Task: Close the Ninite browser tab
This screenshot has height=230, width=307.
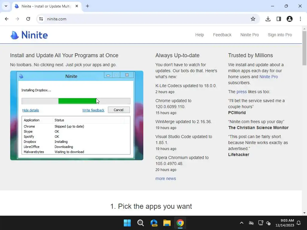Action: tap(77, 6)
